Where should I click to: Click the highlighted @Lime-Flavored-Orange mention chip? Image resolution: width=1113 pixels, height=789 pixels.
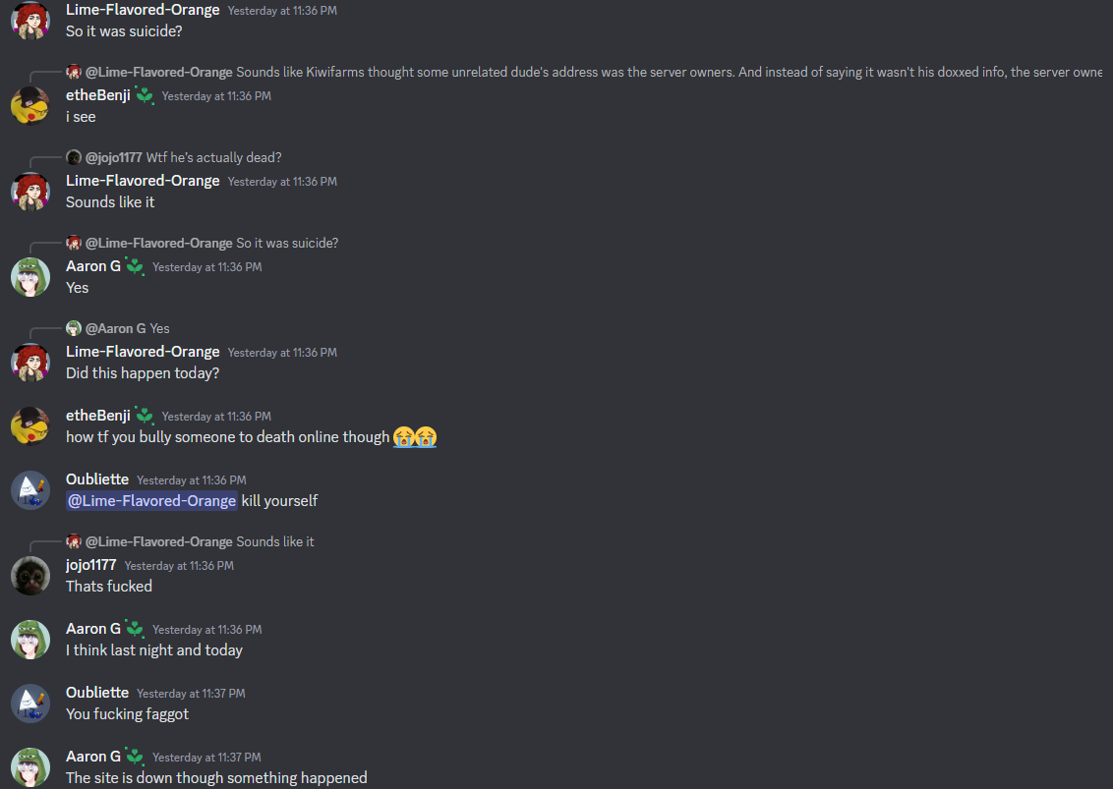pyautogui.click(x=151, y=501)
